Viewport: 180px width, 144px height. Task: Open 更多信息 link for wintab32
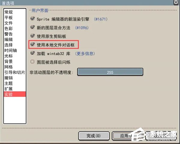click(x=85, y=54)
